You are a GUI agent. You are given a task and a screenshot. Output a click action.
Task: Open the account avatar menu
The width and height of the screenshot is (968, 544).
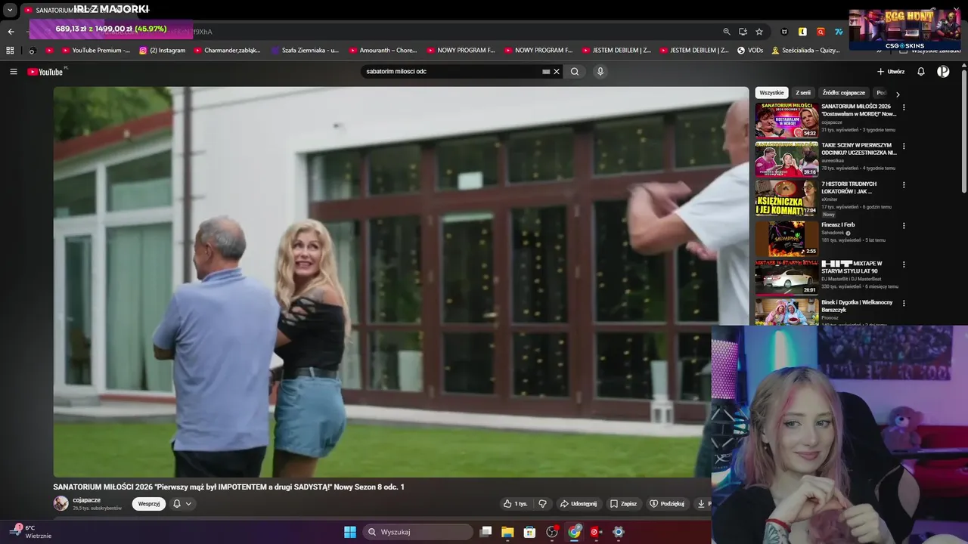(943, 72)
